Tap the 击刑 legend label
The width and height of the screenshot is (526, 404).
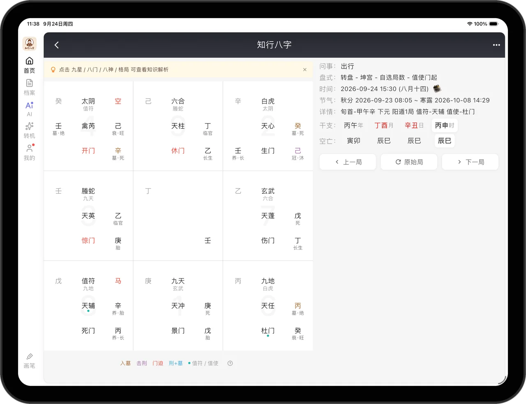pyautogui.click(x=142, y=363)
